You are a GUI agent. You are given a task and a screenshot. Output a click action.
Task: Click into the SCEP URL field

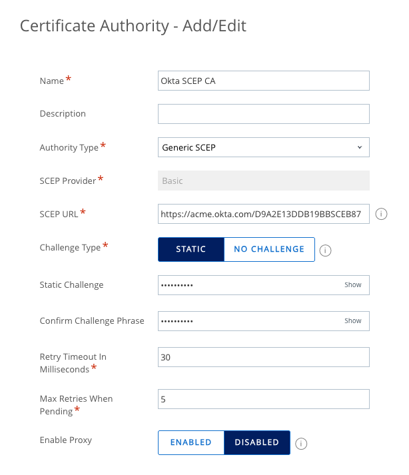[x=263, y=215]
